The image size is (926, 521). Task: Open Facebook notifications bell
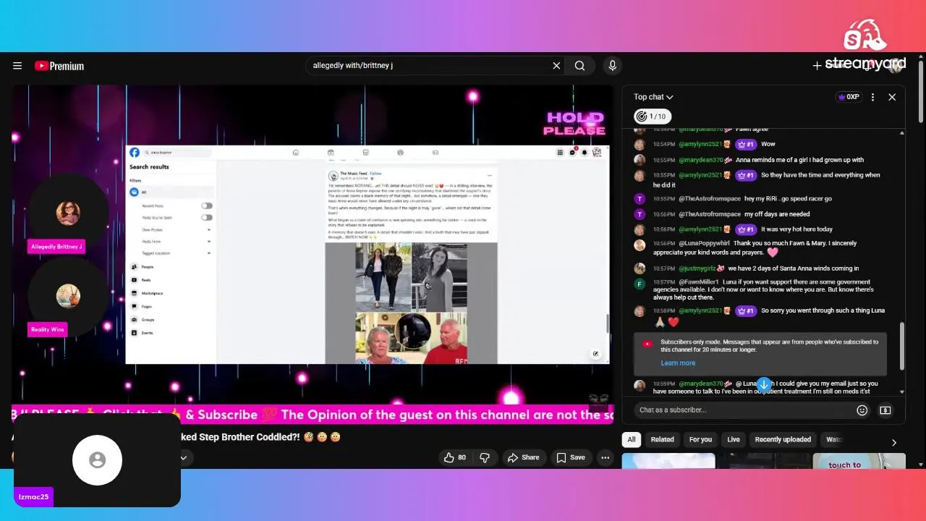(585, 153)
